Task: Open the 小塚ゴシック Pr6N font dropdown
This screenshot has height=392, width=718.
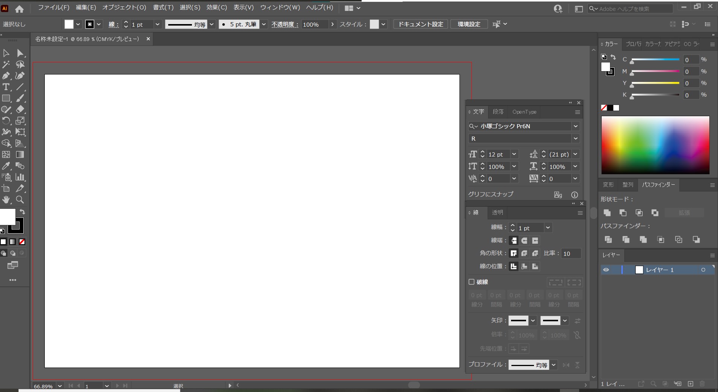Action: click(575, 126)
